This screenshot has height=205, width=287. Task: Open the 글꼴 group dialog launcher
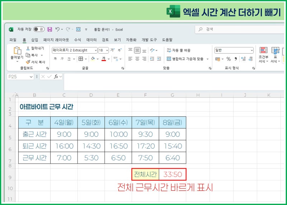[x=123, y=68]
